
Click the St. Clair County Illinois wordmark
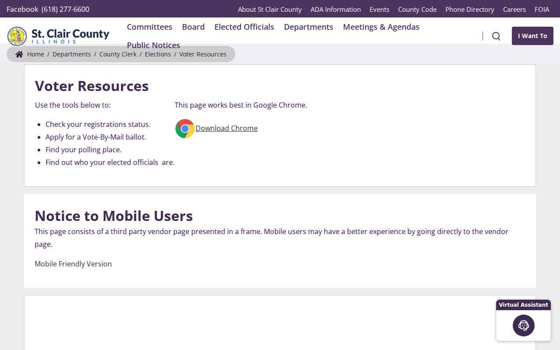70,36
